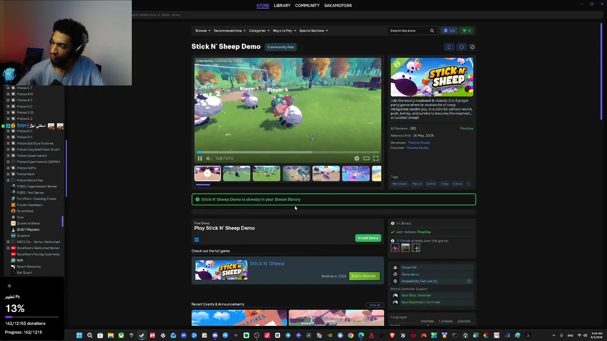Screen dimensions: 607x341
Task: Click the Funny tag
Action: point(444,184)
